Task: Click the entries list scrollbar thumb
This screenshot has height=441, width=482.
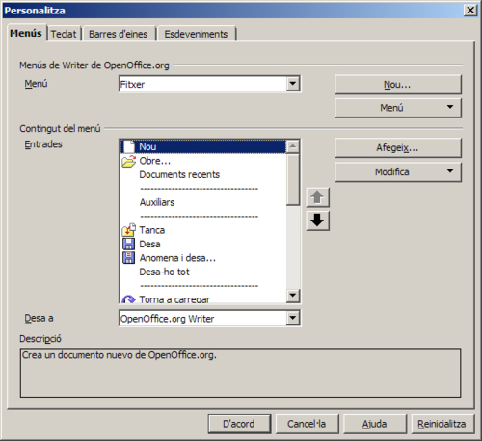Action: coord(293,180)
